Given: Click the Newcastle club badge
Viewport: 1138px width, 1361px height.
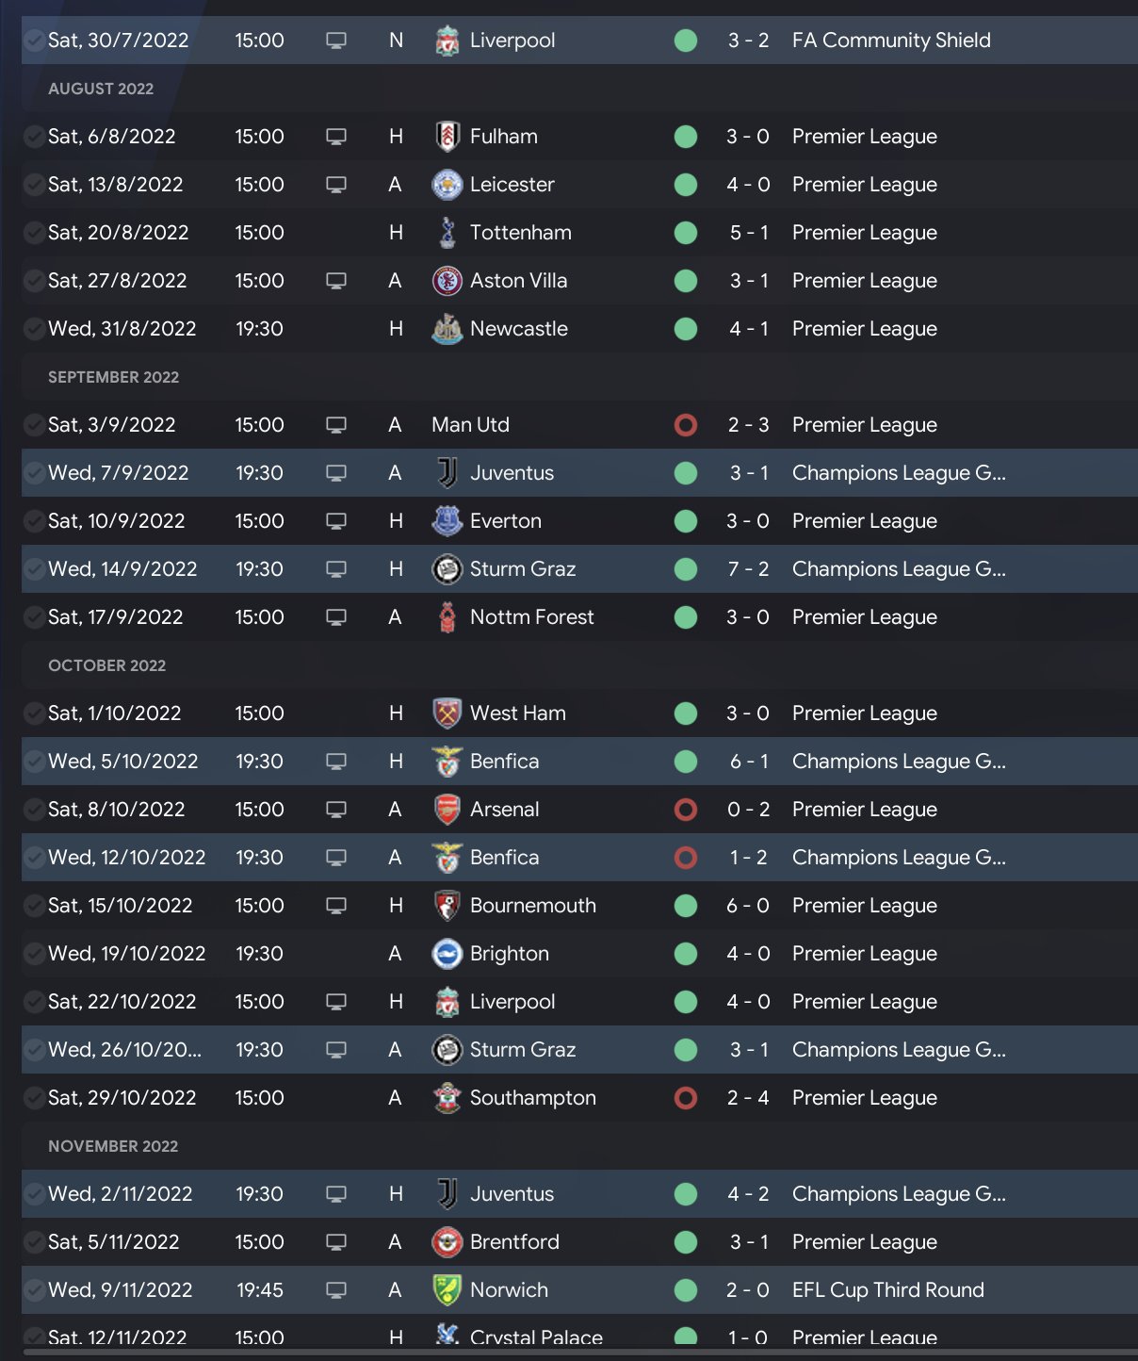Looking at the screenshot, I should click(x=447, y=329).
